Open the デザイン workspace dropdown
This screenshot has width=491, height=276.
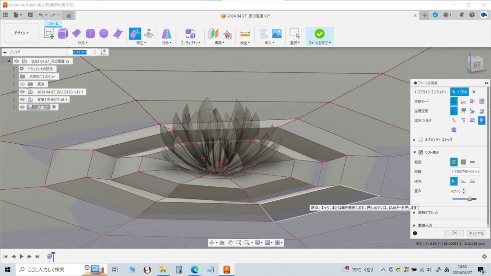21,33
